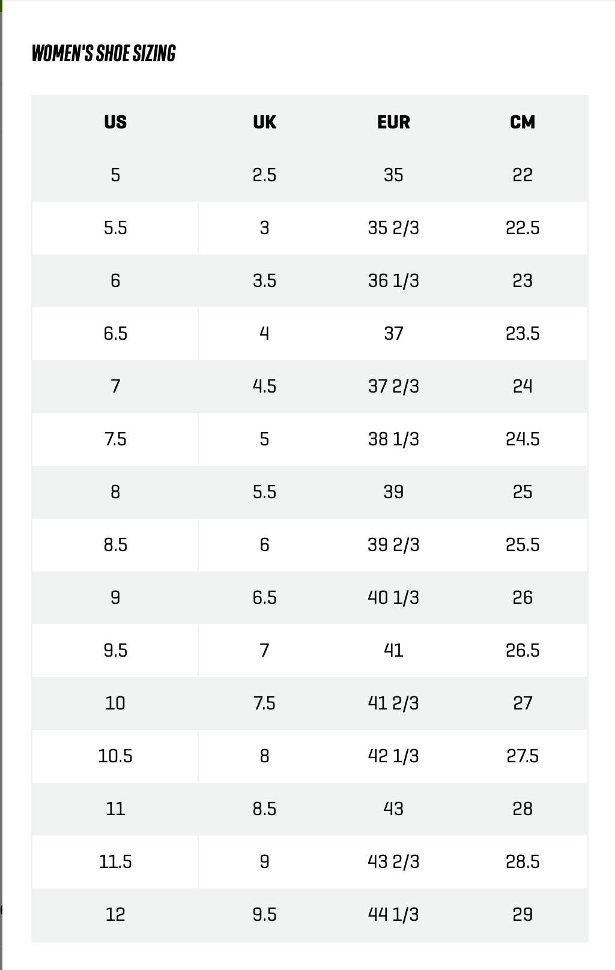Image resolution: width=615 pixels, height=970 pixels.
Task: Click the Women's Shoe Sizing heading
Action: tap(103, 53)
